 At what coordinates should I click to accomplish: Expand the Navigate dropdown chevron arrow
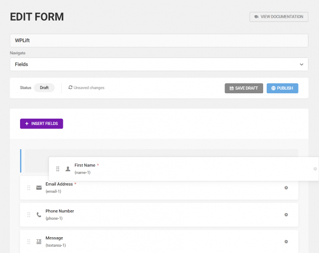tap(302, 64)
